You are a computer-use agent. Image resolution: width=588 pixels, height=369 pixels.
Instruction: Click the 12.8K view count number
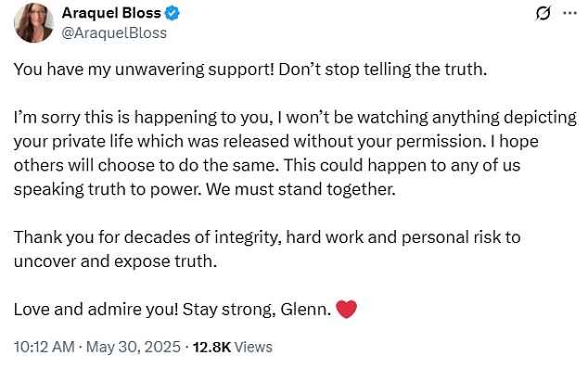211,348
